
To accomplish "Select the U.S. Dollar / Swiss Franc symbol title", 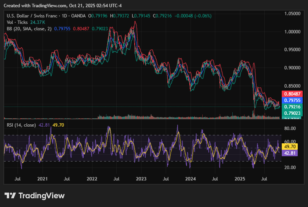I will pos(31,16).
